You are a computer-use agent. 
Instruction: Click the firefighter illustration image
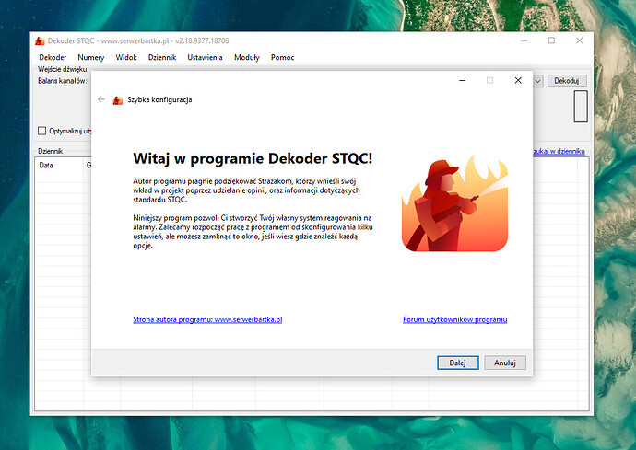point(454,202)
